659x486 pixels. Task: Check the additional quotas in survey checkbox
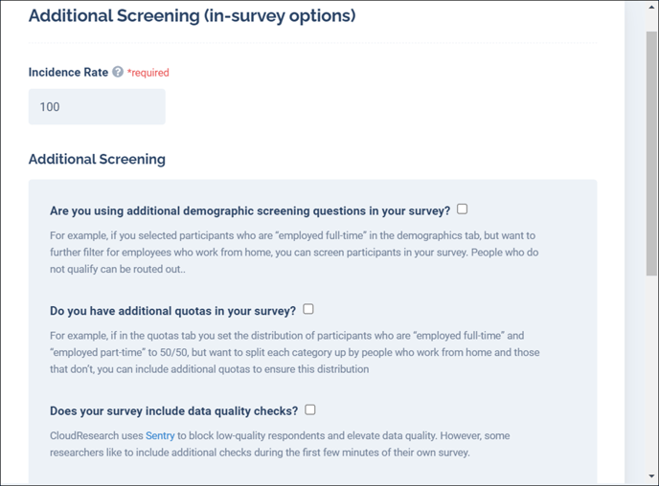[x=308, y=309]
